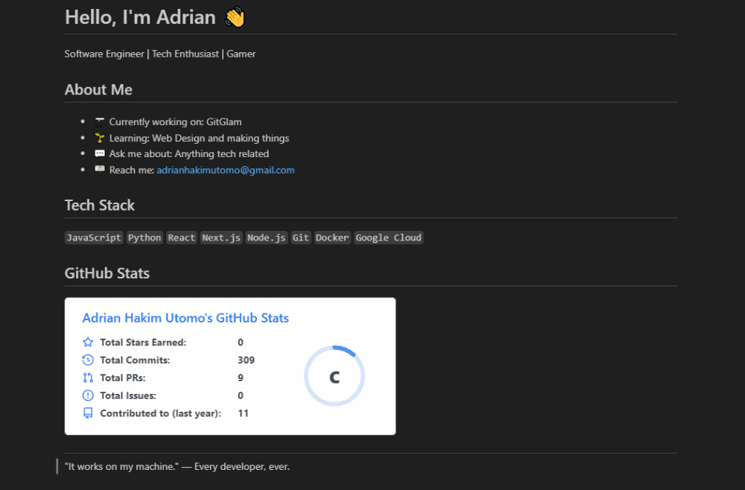
Task: Click the speech bubble emoji beside Ask me about
Action: coord(100,154)
